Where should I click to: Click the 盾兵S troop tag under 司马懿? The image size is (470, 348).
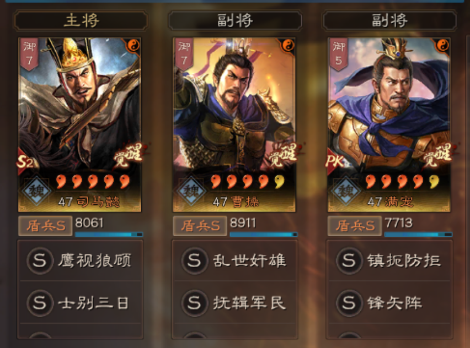click(45, 226)
